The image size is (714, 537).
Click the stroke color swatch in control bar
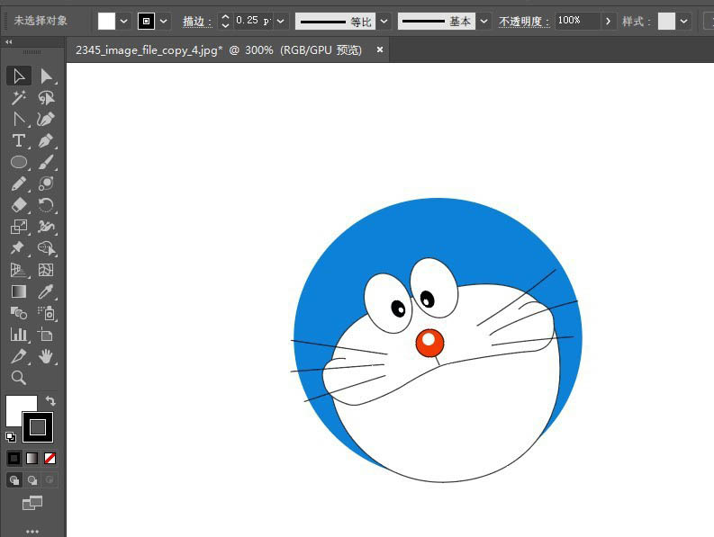(146, 21)
